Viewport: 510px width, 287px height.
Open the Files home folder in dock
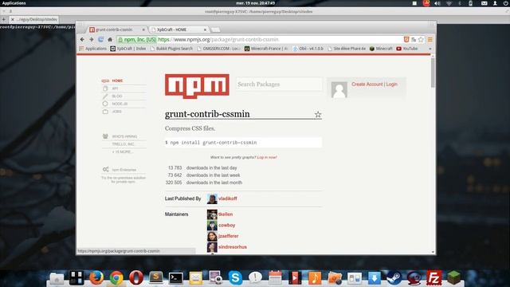57,278
